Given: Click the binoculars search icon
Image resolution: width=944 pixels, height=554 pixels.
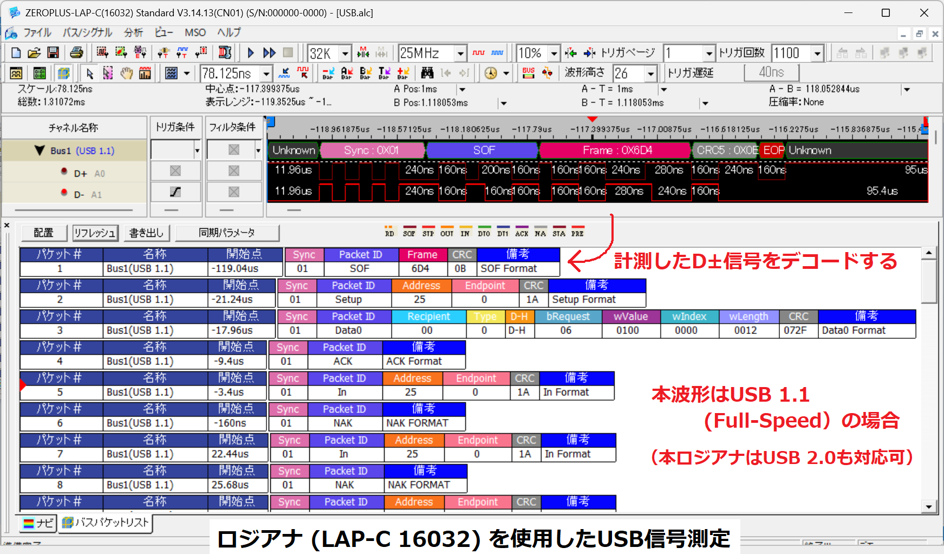Looking at the screenshot, I should coord(427,73).
